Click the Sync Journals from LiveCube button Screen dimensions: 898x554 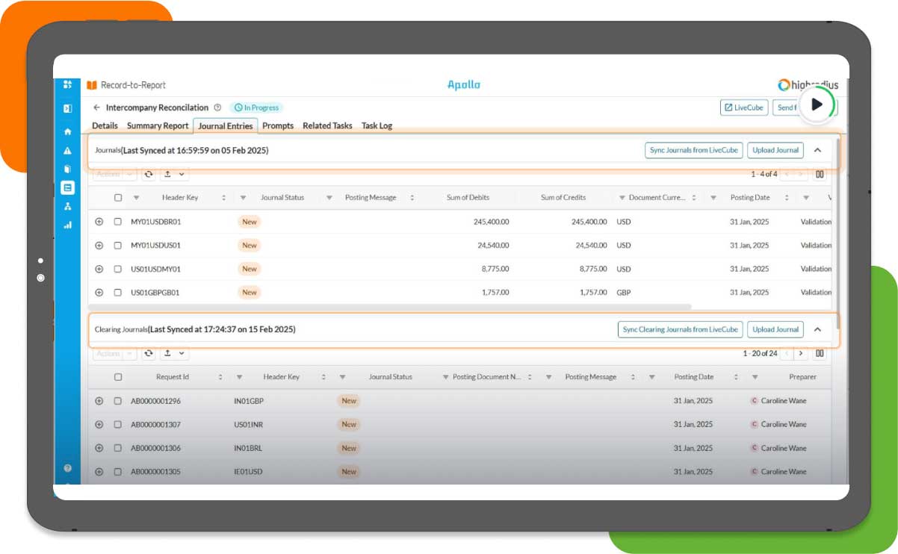tap(693, 149)
